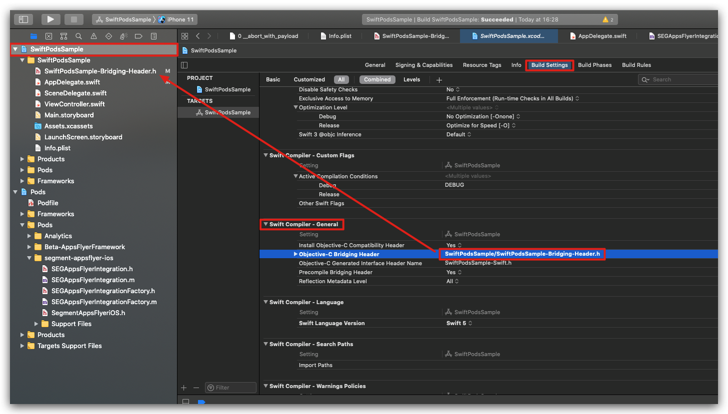728x414 pixels.
Task: Select the SwiftPodsSample scheme in toolbar
Action: point(123,19)
